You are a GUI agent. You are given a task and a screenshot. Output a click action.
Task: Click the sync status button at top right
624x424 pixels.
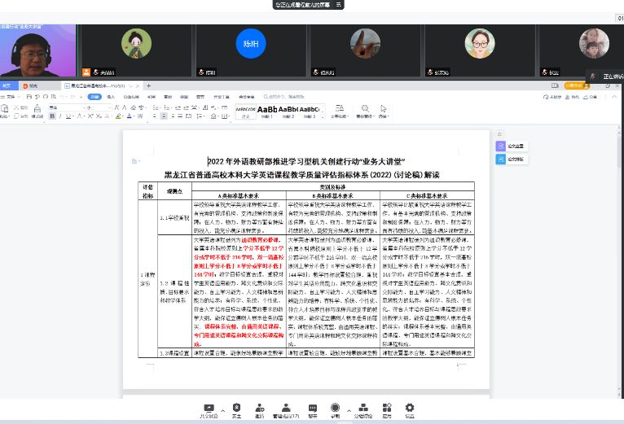(552, 97)
